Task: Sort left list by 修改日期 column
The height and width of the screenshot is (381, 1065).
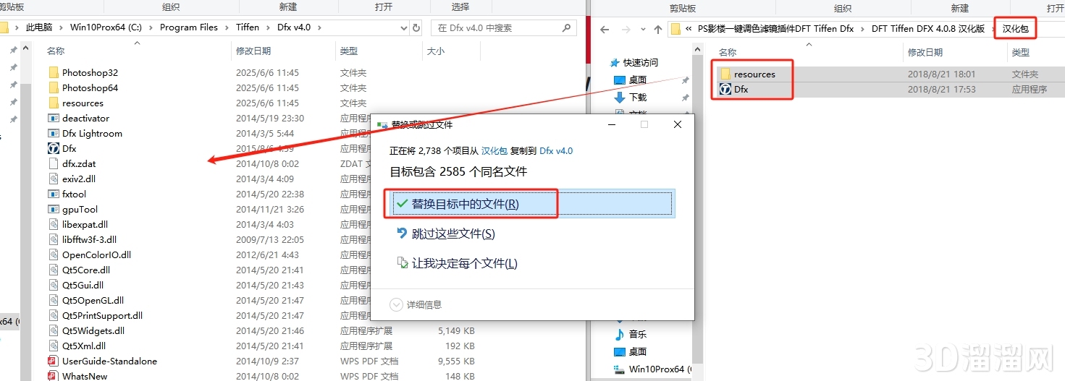Action: (x=253, y=51)
